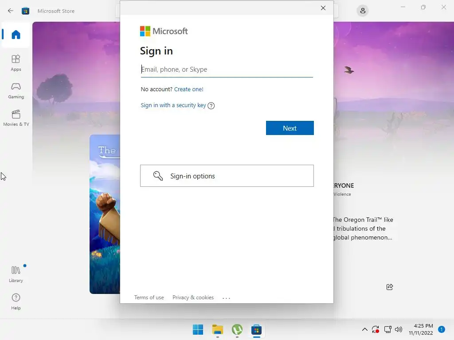This screenshot has width=454, height=340.
Task: Click the security key help question icon
Action: [211, 105]
